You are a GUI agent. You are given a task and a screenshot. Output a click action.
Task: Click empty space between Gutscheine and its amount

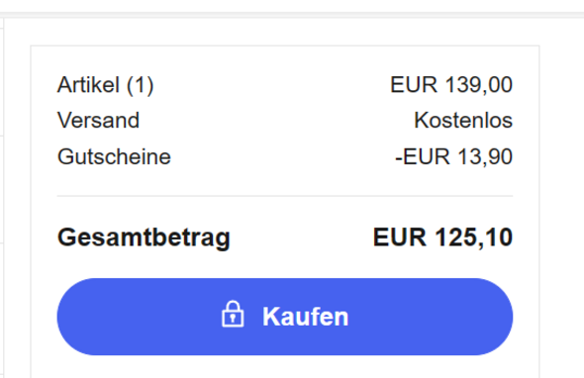point(283,156)
